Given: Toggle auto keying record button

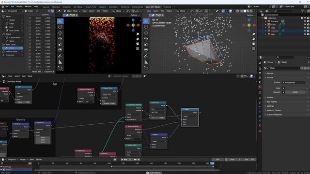Looking at the screenshot, I should tap(115, 159).
